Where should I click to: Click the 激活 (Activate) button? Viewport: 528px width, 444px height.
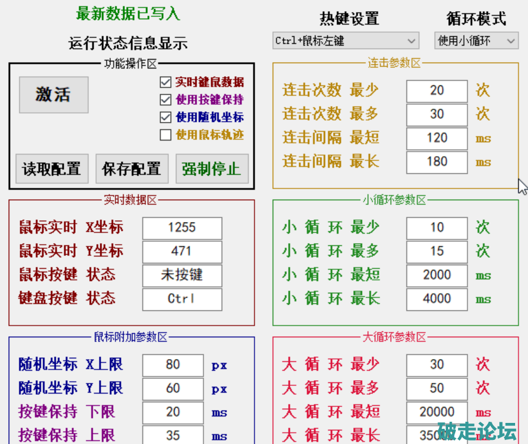tap(53, 95)
